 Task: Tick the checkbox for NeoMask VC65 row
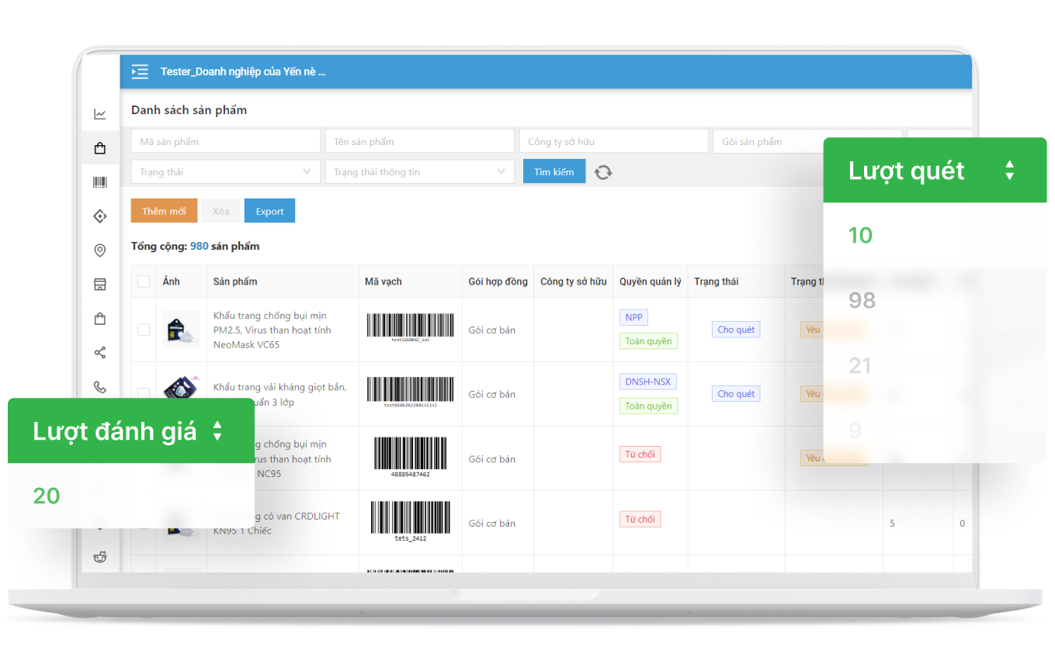[144, 330]
